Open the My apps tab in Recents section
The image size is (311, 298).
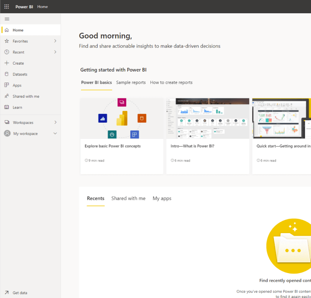point(162,198)
